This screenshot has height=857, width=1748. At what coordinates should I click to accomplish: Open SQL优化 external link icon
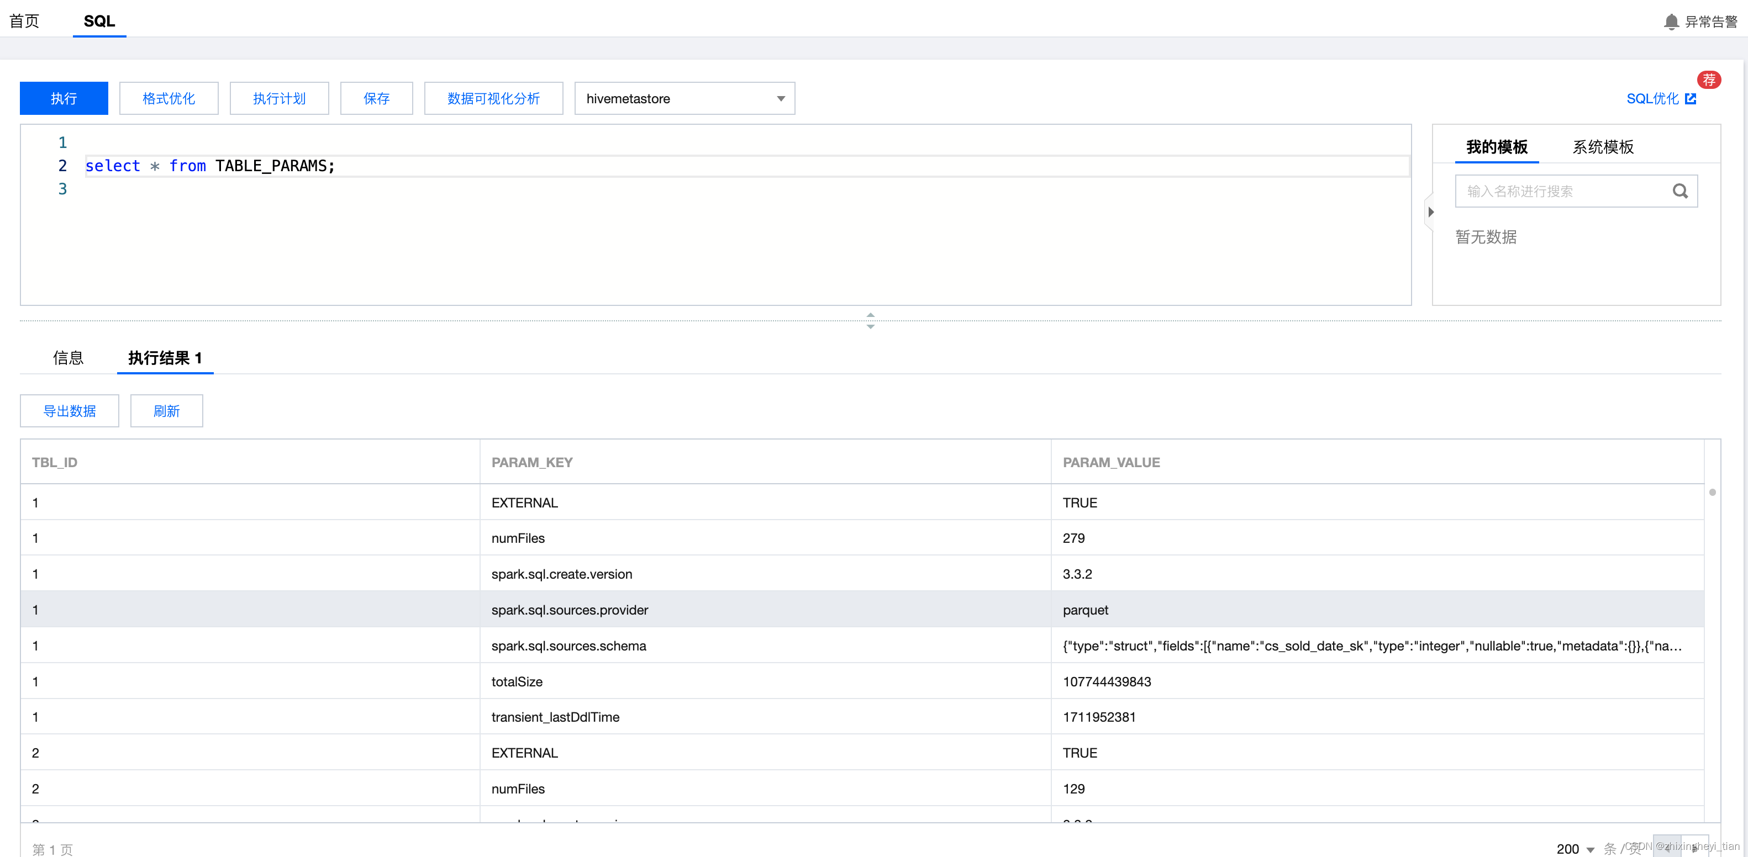(x=1691, y=99)
